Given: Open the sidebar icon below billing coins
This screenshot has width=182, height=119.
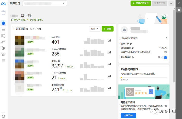Looking at the screenshot, I should pos(3,54).
